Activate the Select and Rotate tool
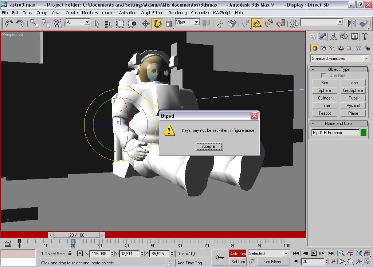The height and width of the screenshot is (268, 373). tap(157, 24)
